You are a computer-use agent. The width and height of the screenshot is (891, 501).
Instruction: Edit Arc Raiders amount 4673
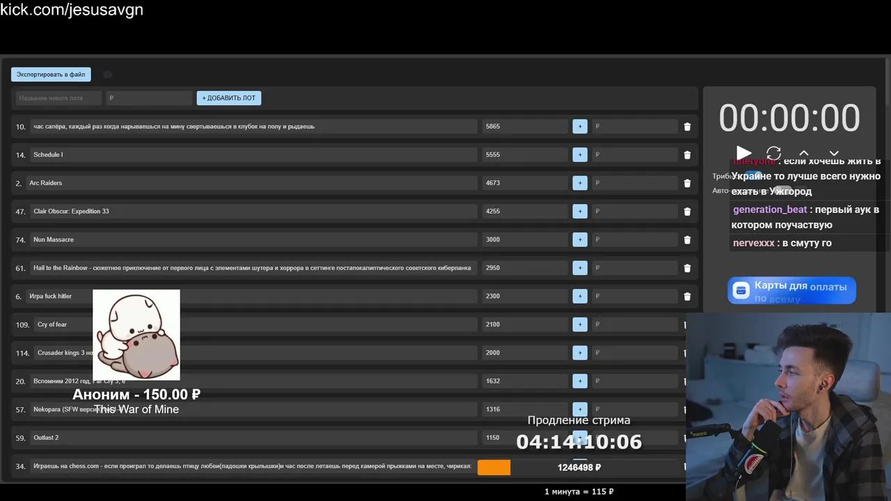(x=525, y=183)
